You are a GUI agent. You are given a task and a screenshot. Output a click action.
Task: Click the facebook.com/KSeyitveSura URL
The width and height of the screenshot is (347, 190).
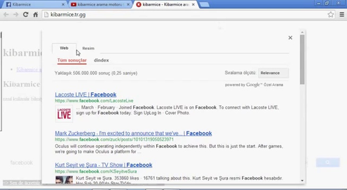96,171
